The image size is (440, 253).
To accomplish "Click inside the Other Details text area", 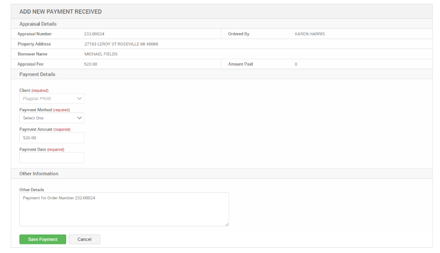I will click(x=124, y=209).
